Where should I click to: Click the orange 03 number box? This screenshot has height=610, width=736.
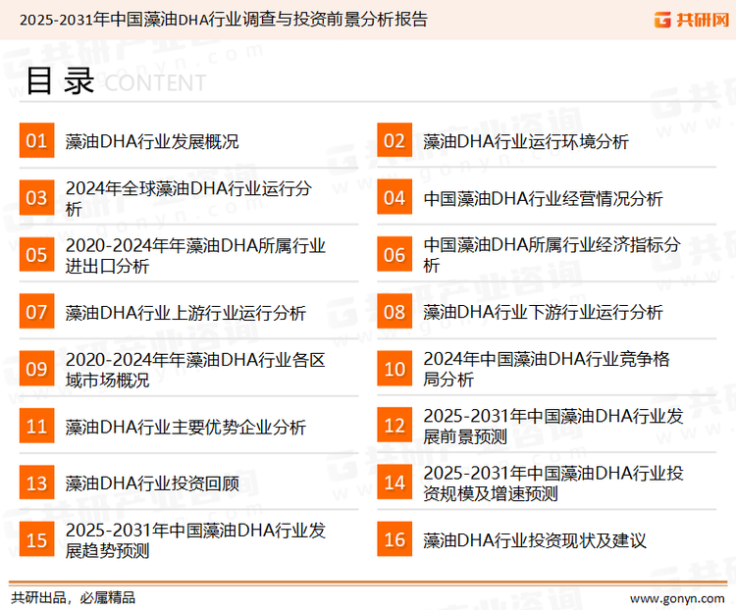[x=36, y=197]
